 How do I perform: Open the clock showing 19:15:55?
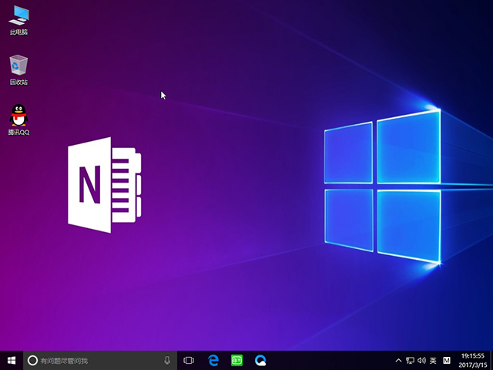[x=471, y=360]
